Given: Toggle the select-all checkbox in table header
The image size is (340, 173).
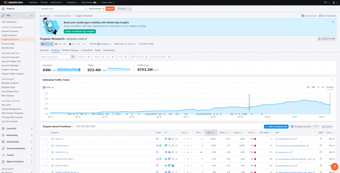Looking at the screenshot, I should [x=46, y=133].
